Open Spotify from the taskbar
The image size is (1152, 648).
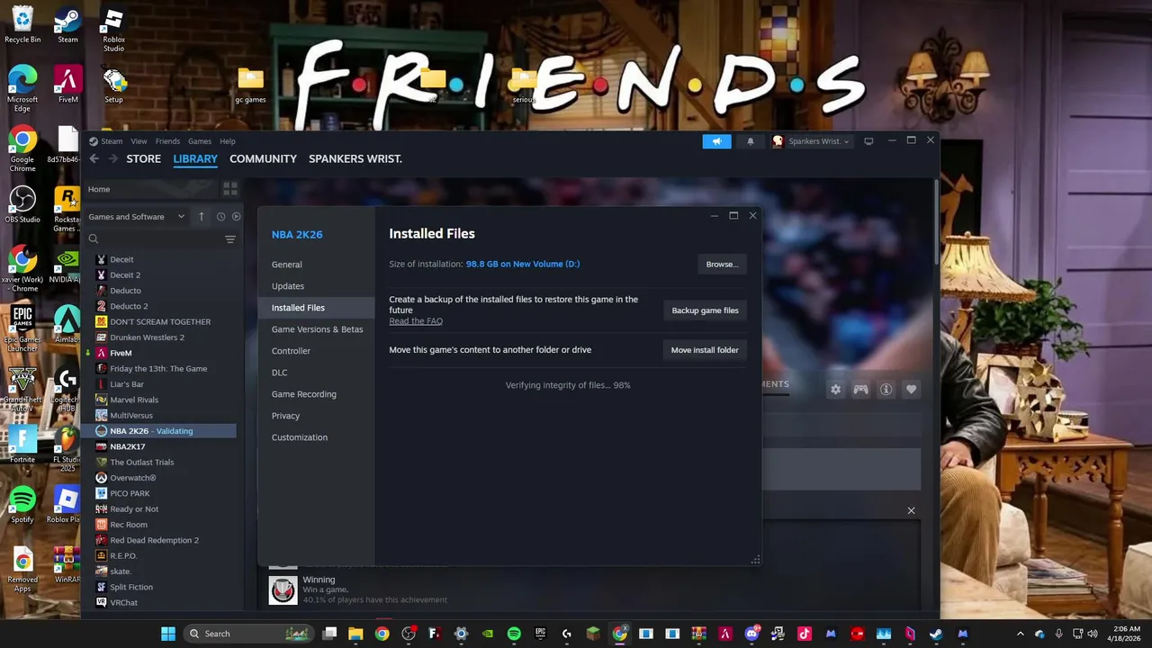(x=514, y=634)
